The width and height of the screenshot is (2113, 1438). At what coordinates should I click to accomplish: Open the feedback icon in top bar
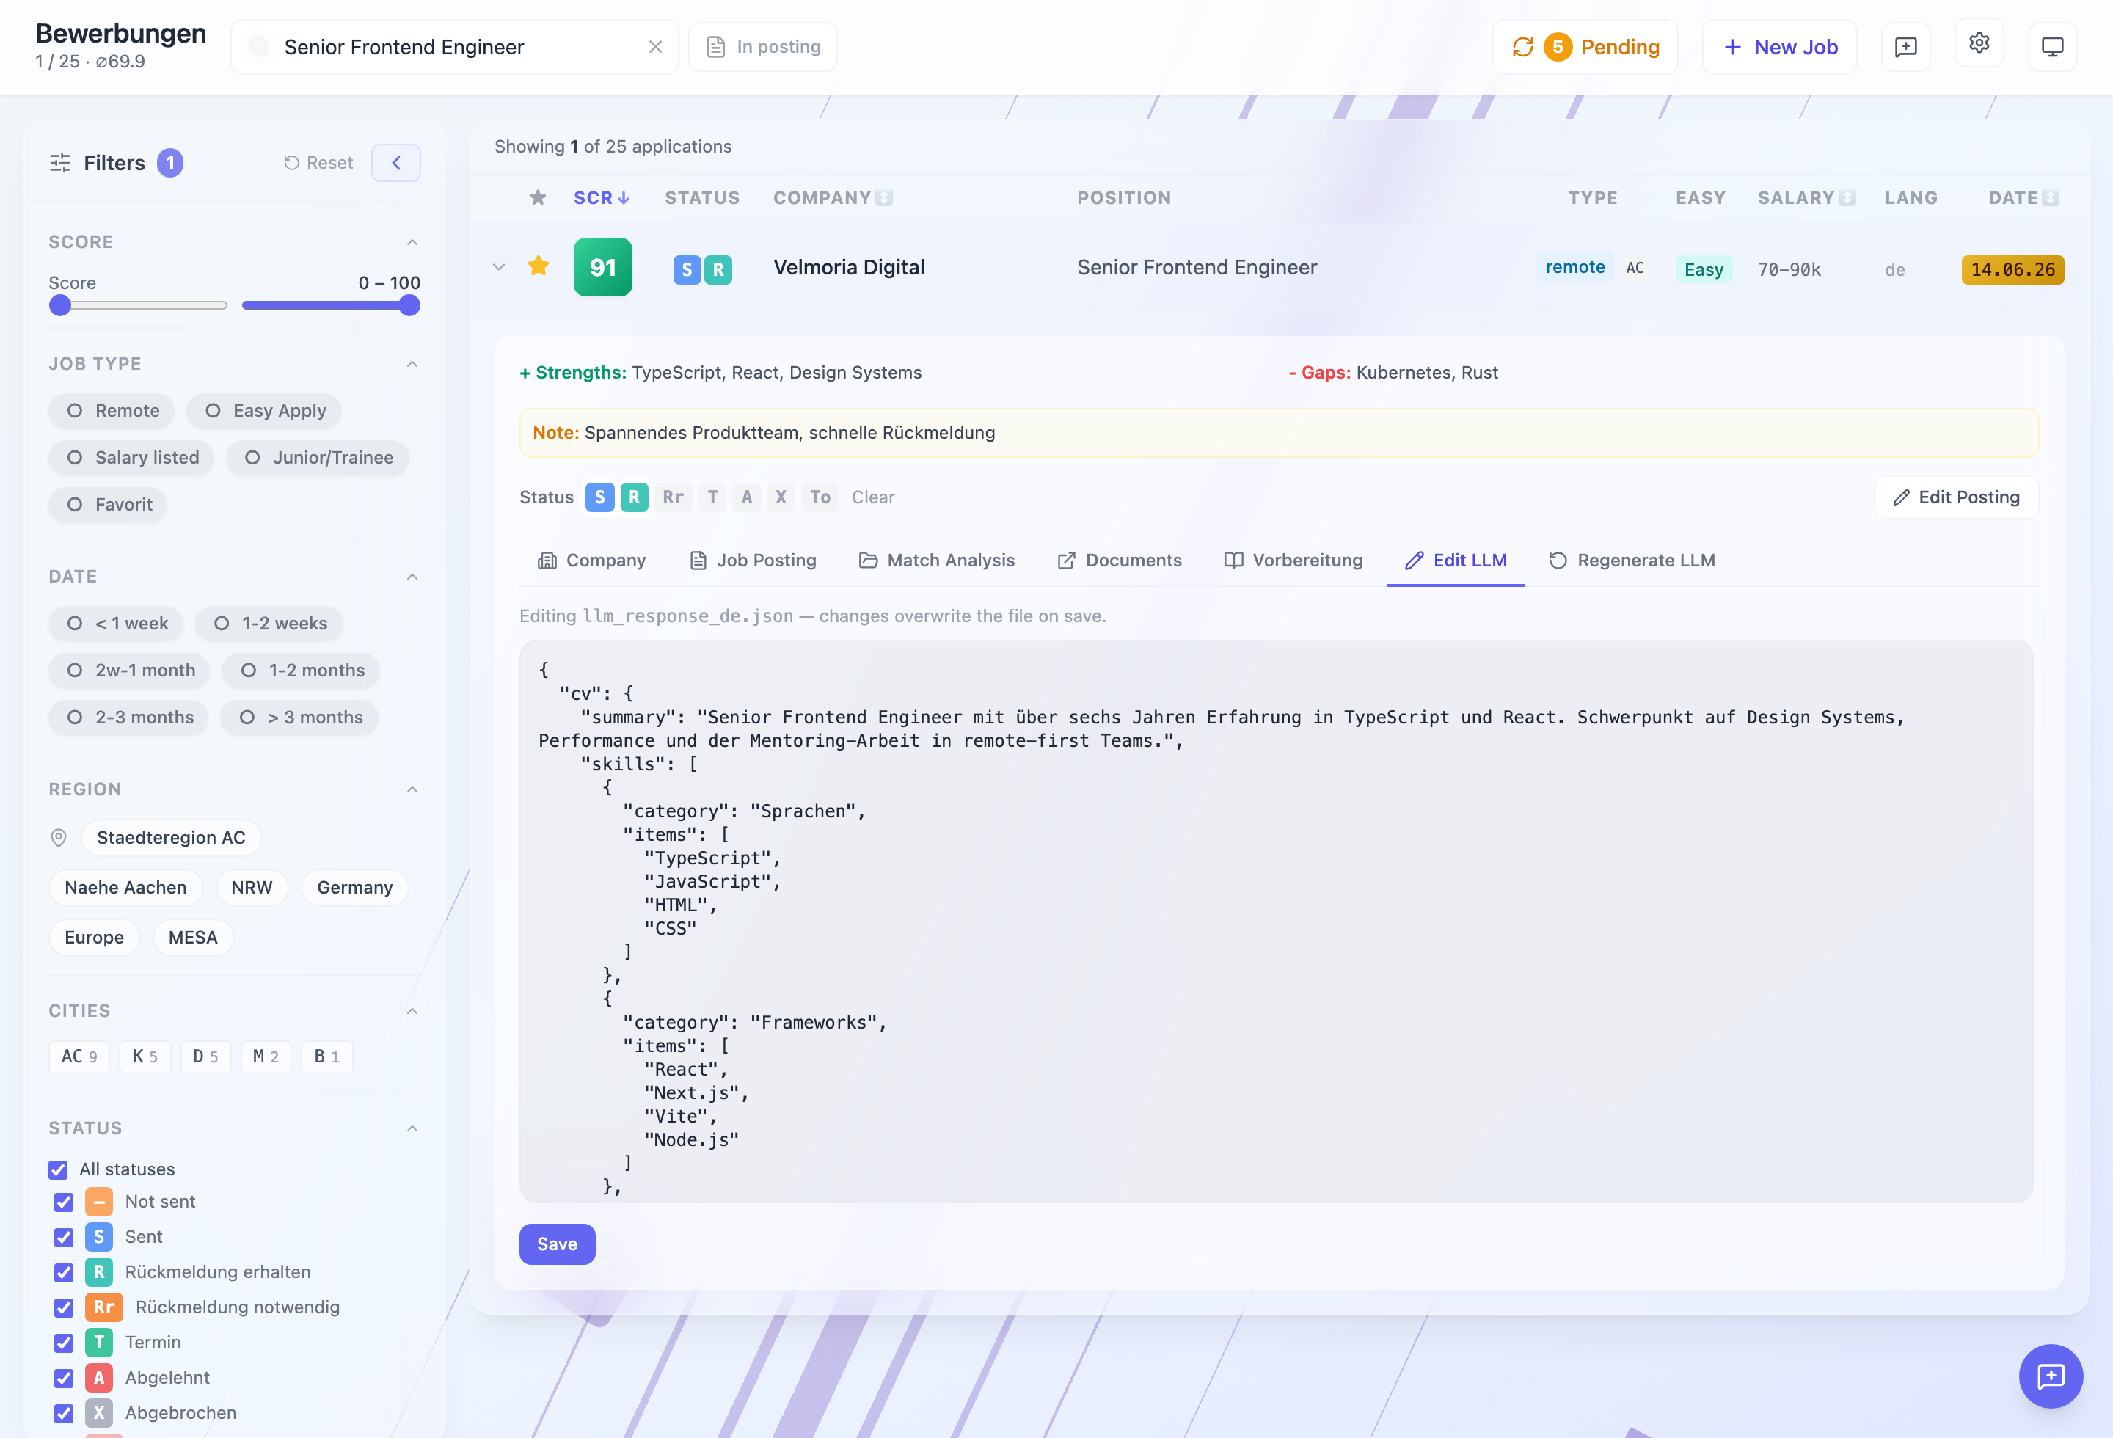[1905, 46]
